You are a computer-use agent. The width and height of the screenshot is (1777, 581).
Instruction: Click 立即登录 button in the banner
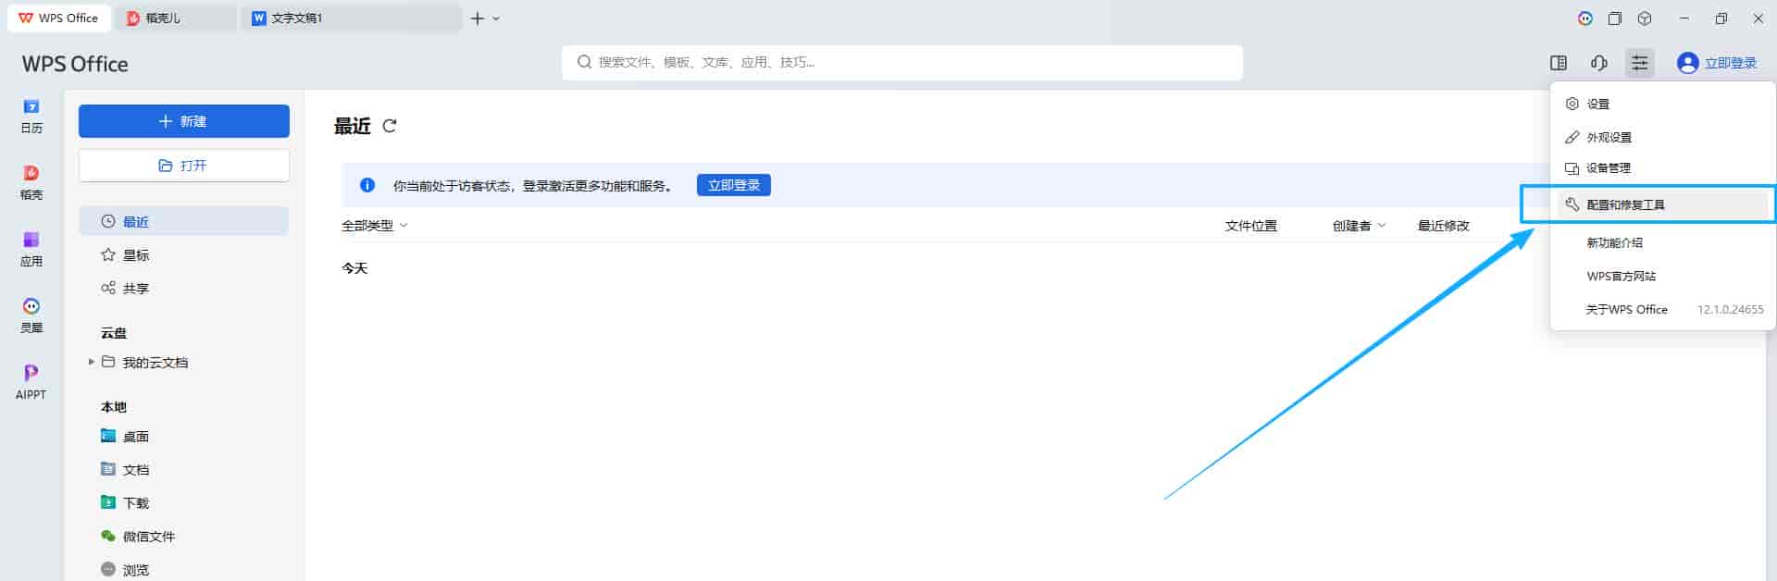(733, 185)
